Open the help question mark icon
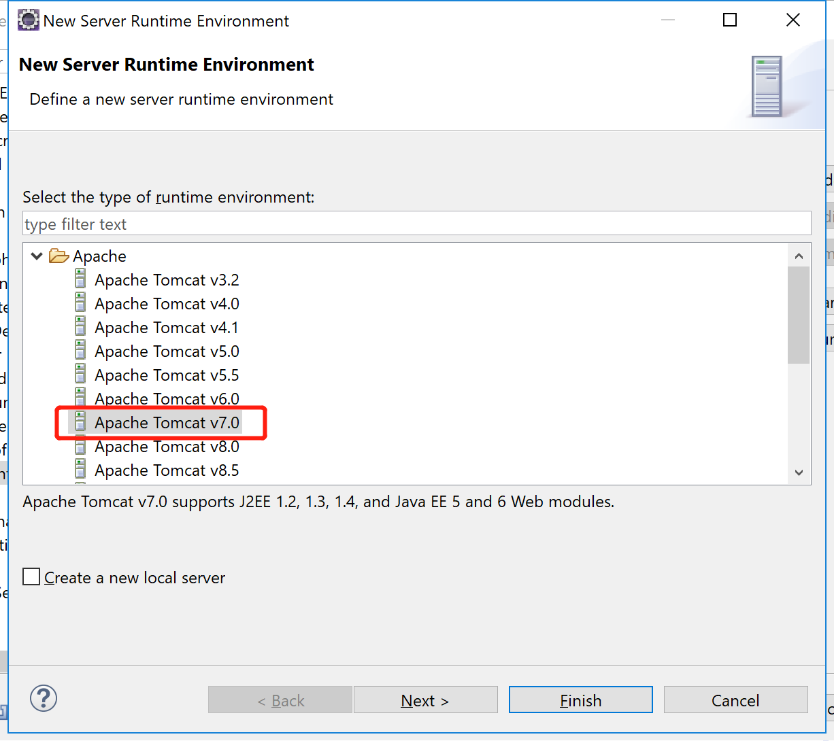The height and width of the screenshot is (741, 834). pos(44,699)
